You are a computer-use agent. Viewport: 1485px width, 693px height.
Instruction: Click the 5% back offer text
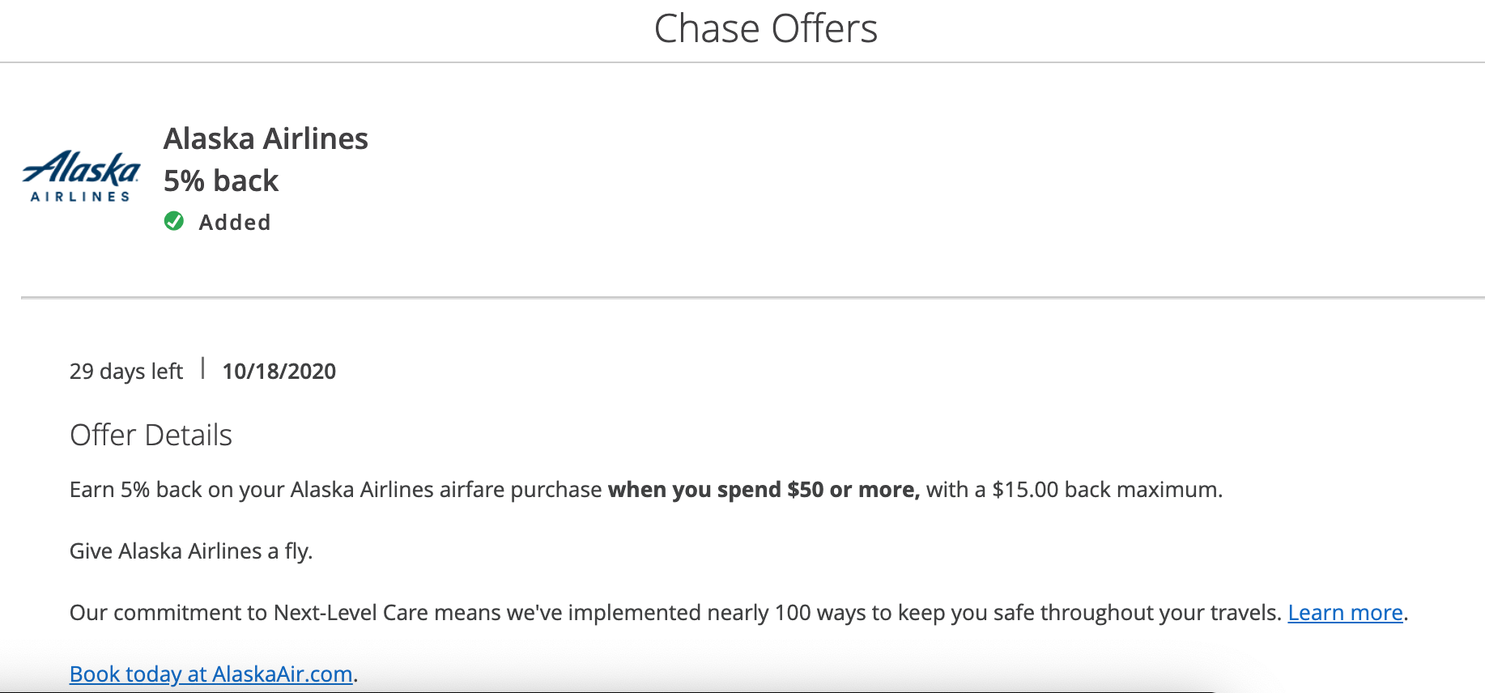[x=221, y=181]
